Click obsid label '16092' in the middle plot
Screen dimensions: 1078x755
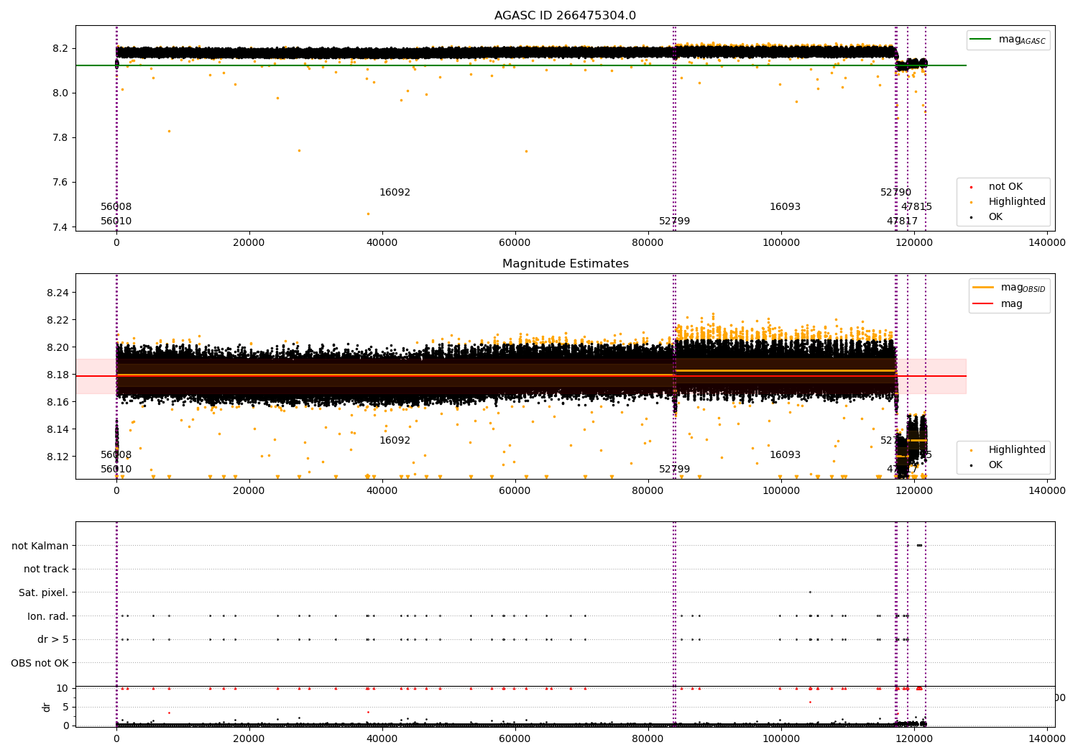click(395, 441)
